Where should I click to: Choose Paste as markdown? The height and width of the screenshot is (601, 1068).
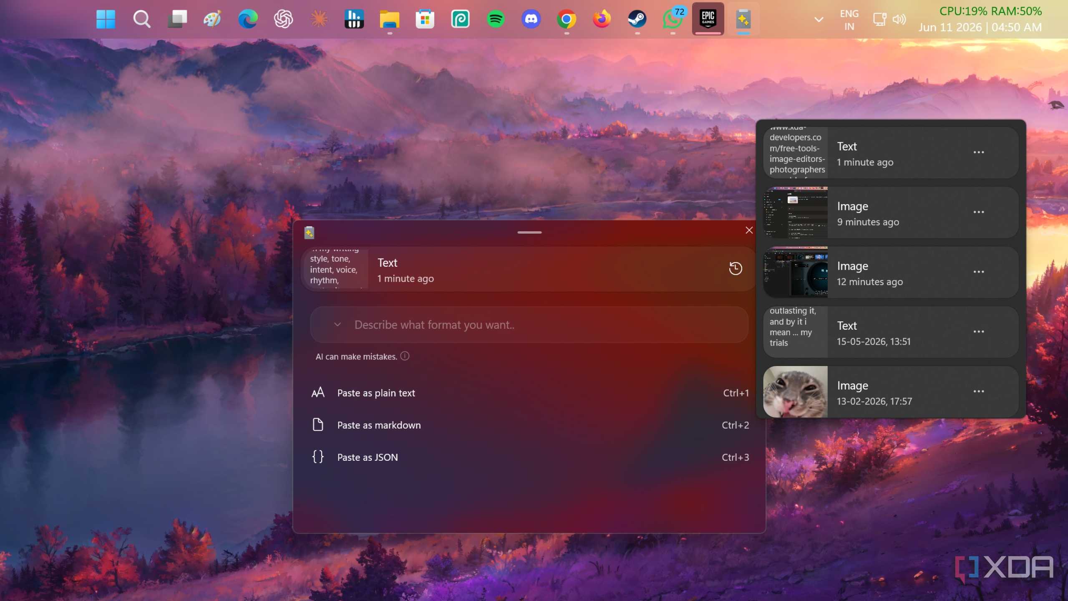pyautogui.click(x=529, y=425)
